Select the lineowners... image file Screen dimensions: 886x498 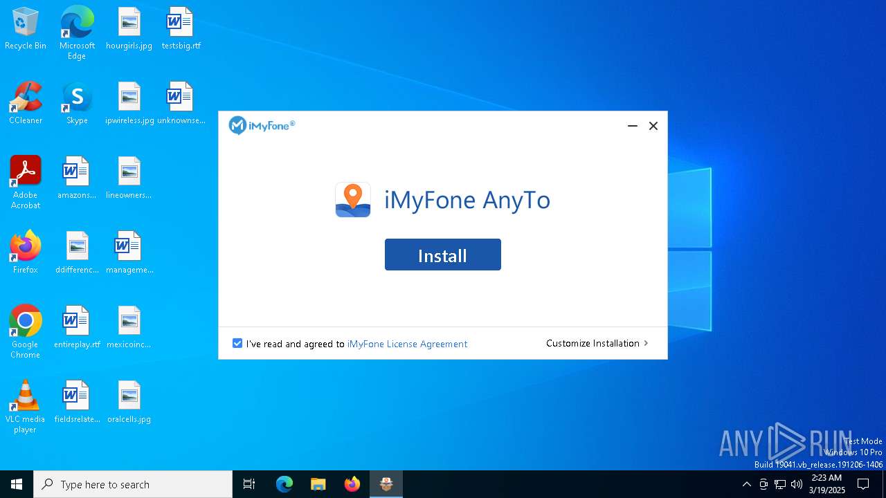[129, 178]
